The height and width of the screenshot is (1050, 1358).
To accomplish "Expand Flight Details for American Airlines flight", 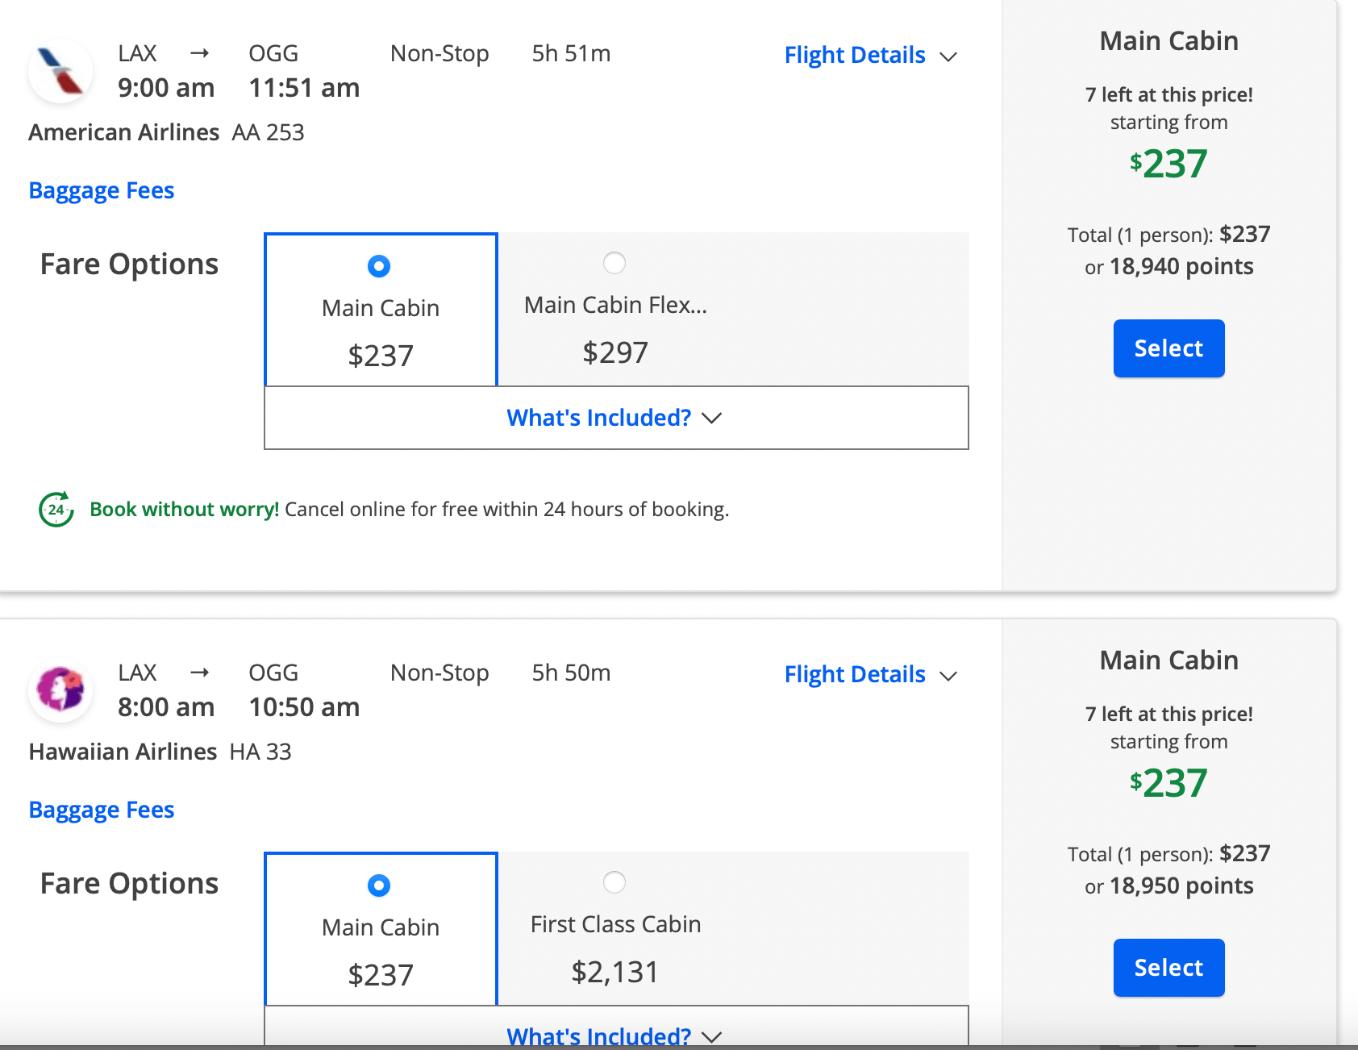I will click(855, 55).
